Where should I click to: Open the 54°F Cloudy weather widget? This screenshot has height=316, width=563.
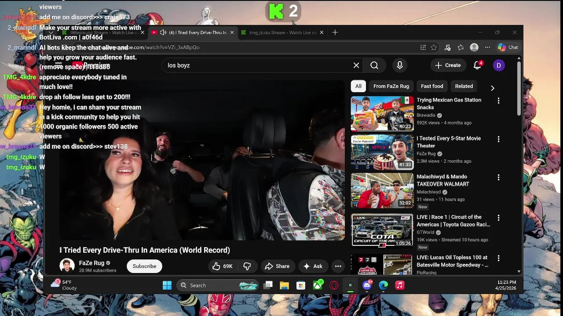64,285
